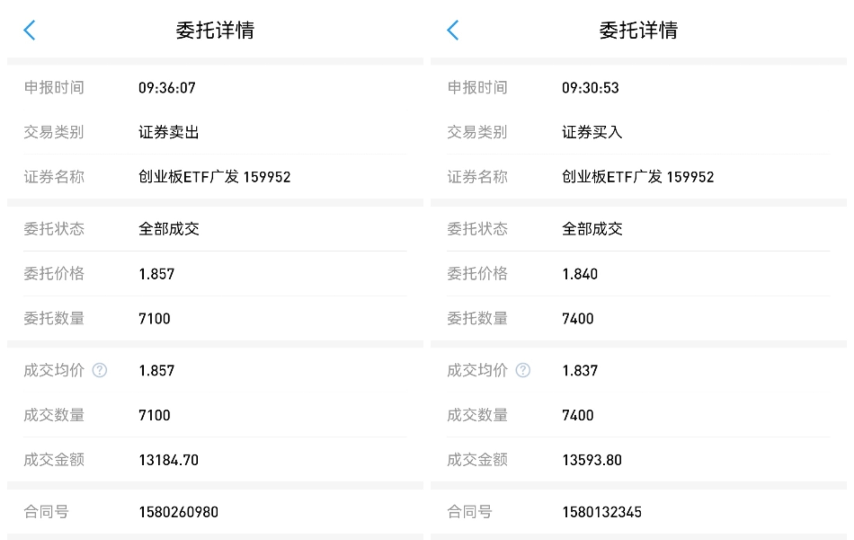Select right contract number 1580132345

pos(602,512)
